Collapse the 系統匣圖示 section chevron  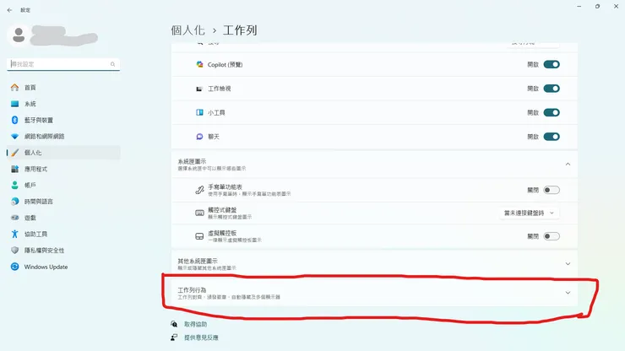click(x=568, y=165)
